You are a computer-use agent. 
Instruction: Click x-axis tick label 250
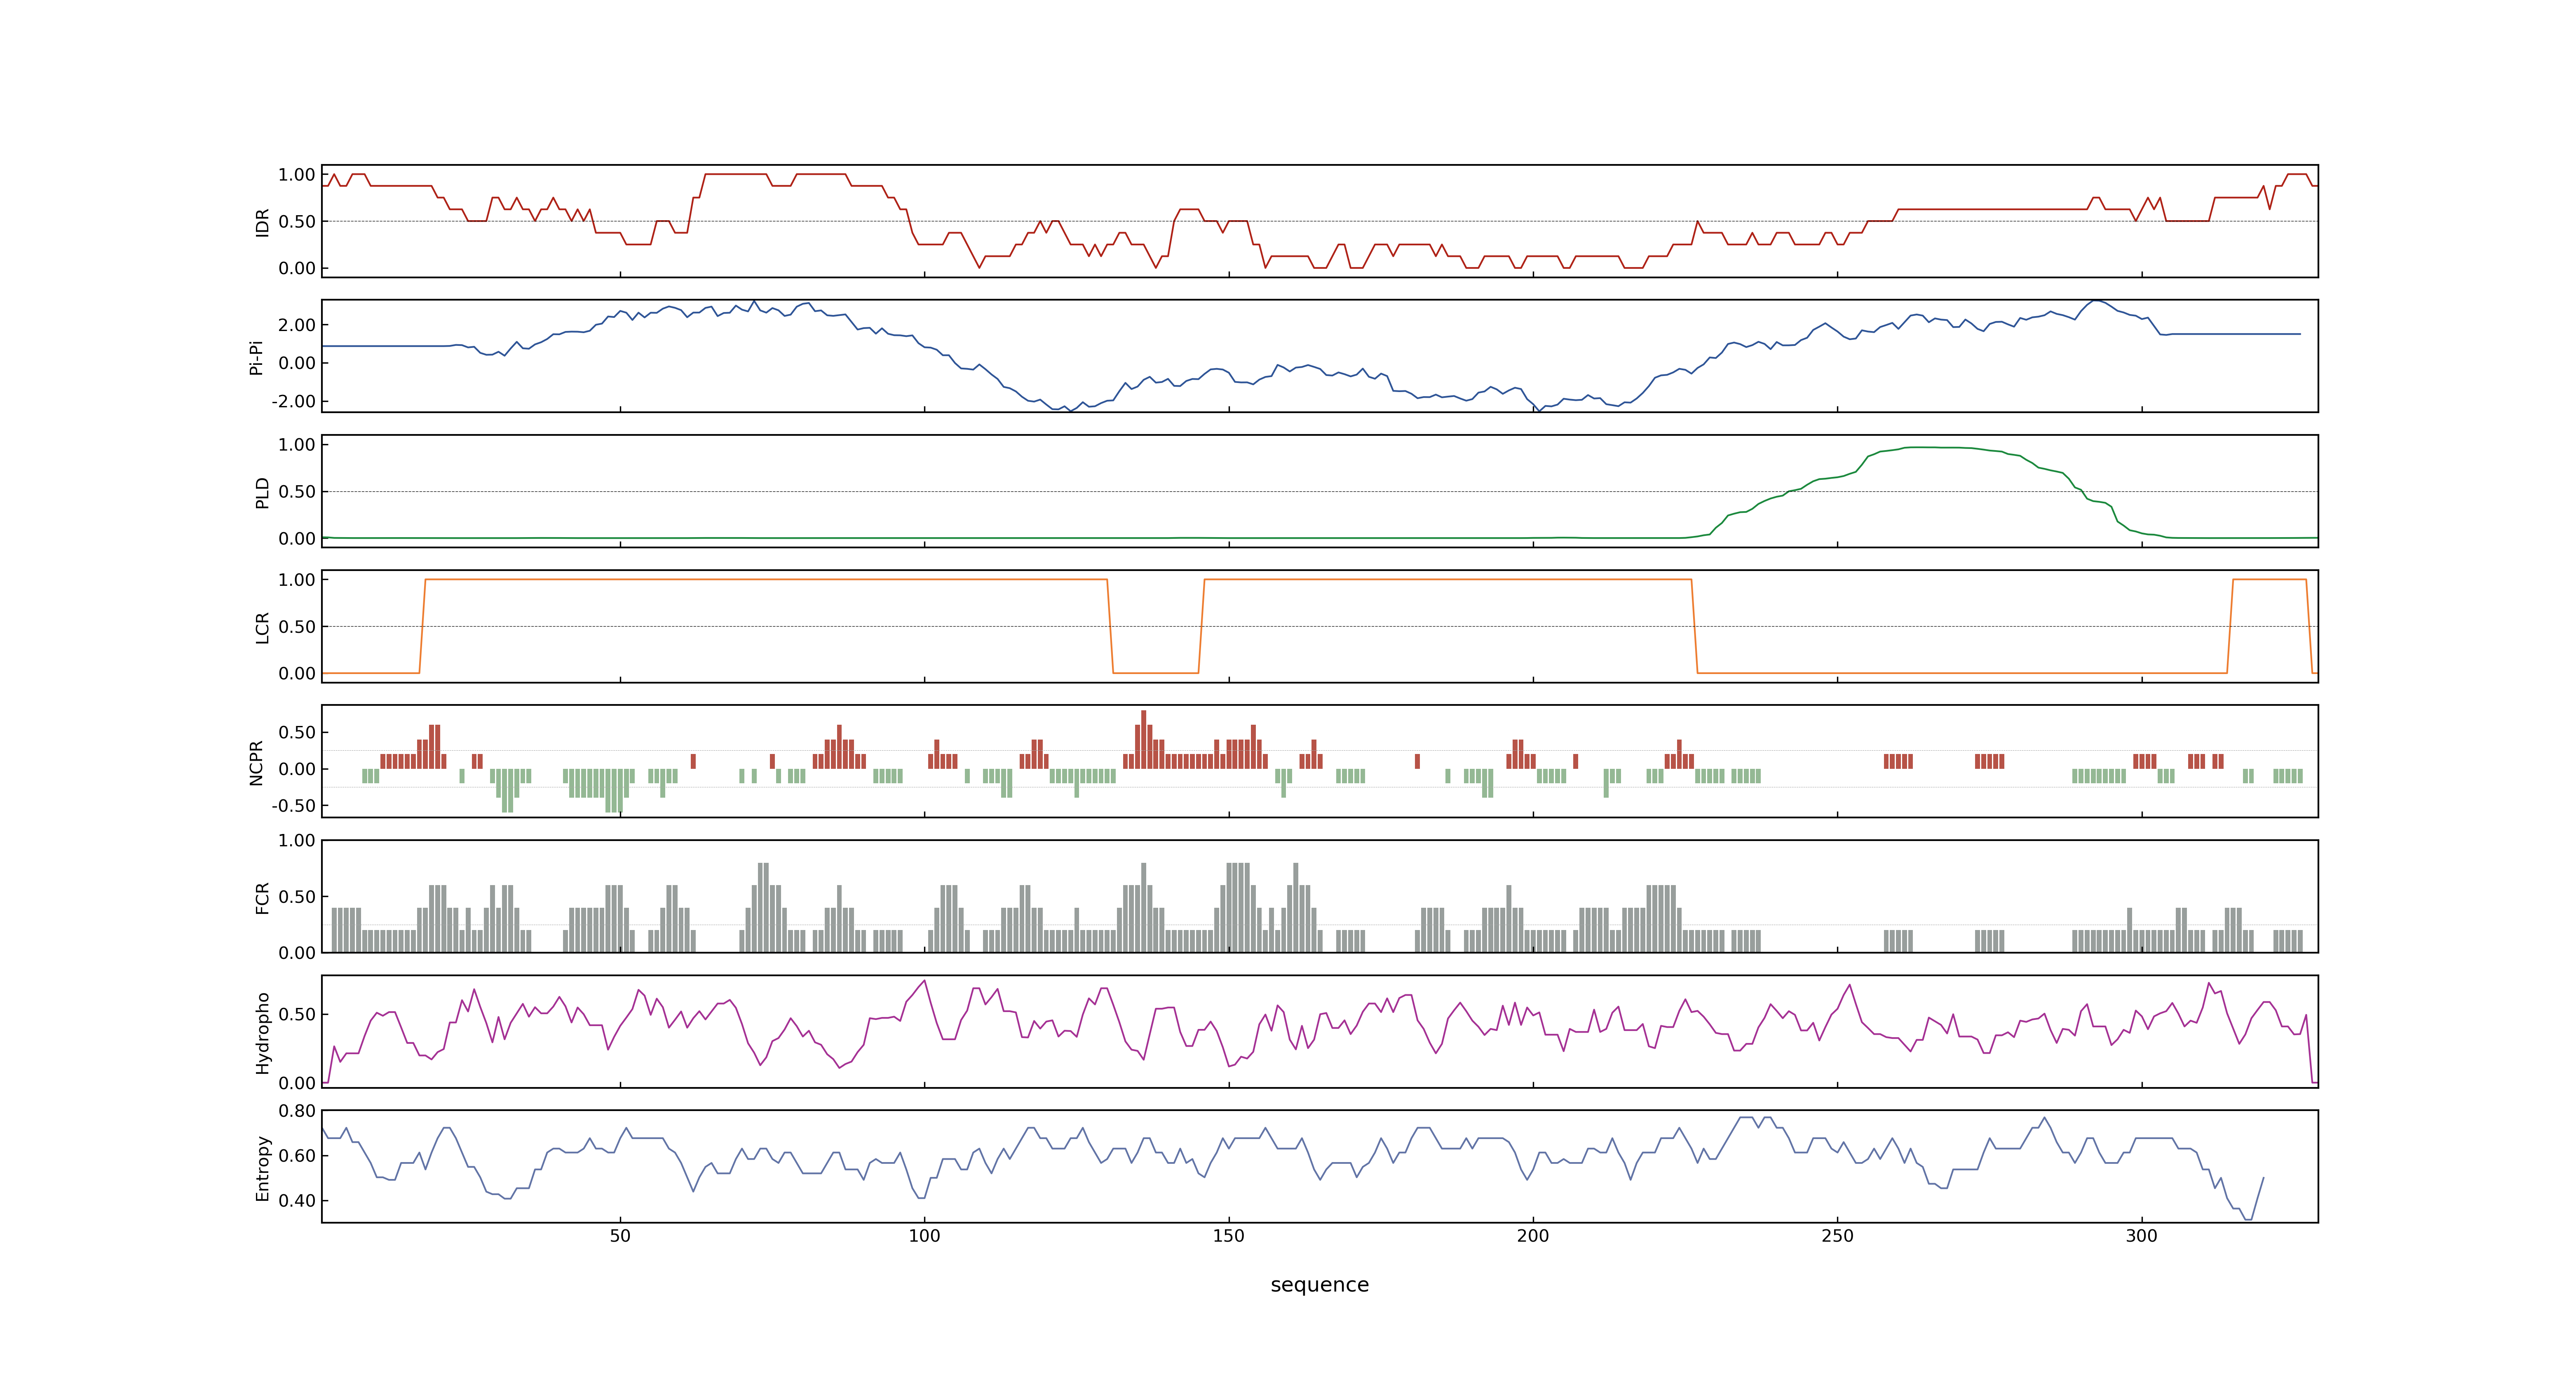pos(1837,1236)
